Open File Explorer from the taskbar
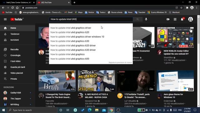200x113 pixels. [x=97, y=110]
